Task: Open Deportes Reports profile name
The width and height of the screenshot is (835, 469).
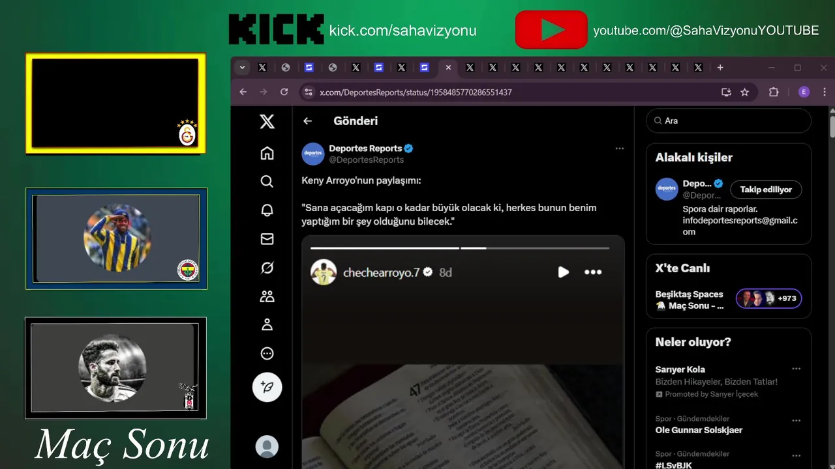Action: point(365,149)
